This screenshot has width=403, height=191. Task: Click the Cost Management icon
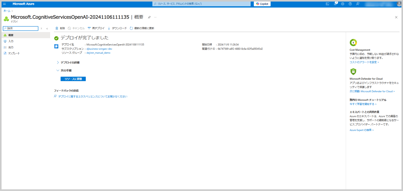click(x=353, y=43)
